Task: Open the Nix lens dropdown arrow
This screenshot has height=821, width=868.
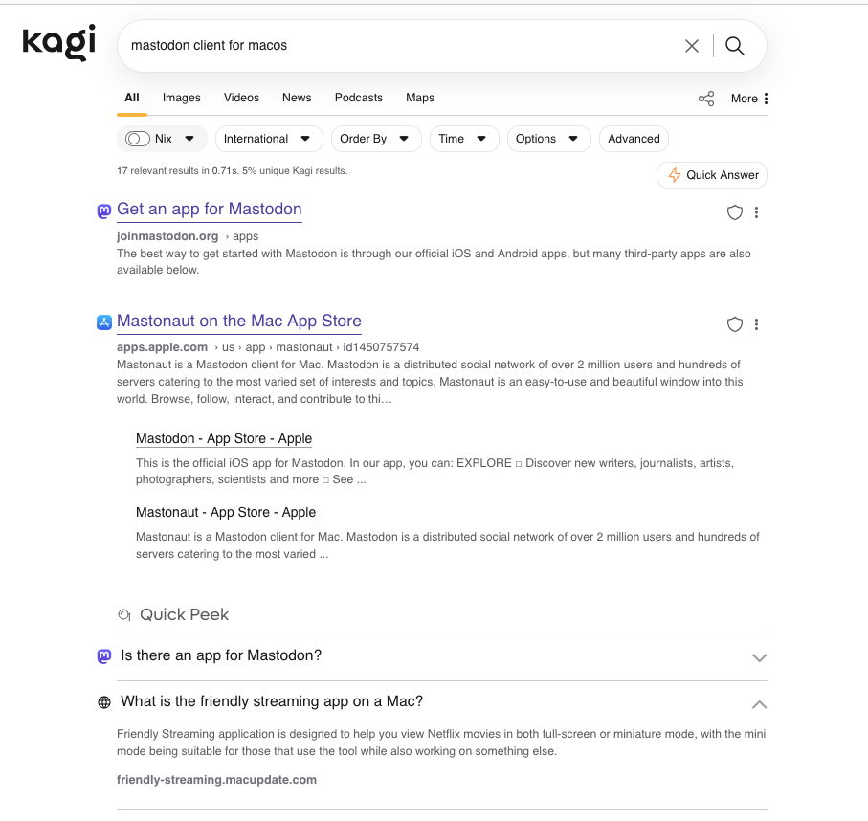Action: [x=189, y=139]
